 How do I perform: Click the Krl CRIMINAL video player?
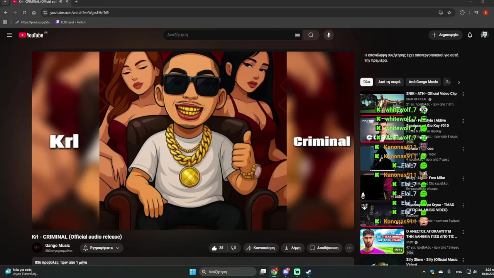coord(193,141)
